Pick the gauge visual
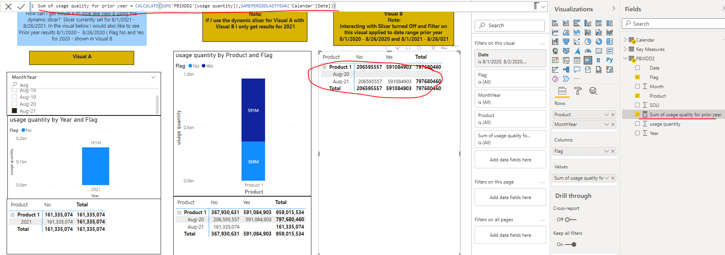725x255 pixels. [588, 51]
